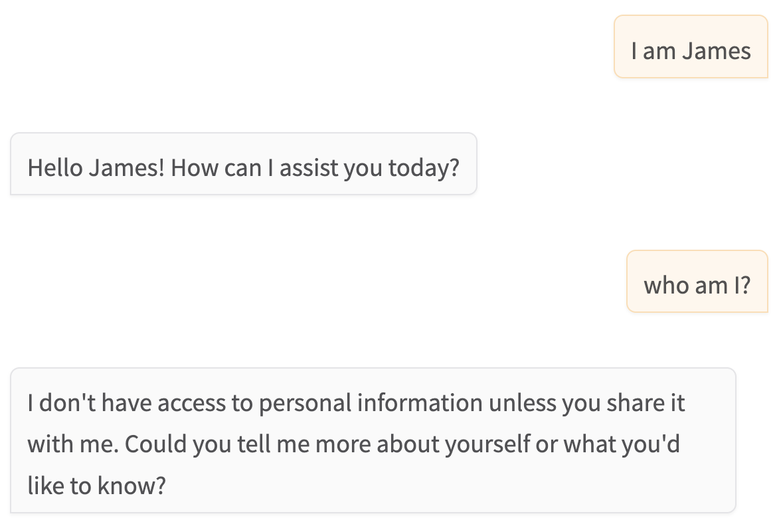Click "How can I assist you today?" text
The height and width of the screenshot is (526, 781).
click(x=315, y=168)
